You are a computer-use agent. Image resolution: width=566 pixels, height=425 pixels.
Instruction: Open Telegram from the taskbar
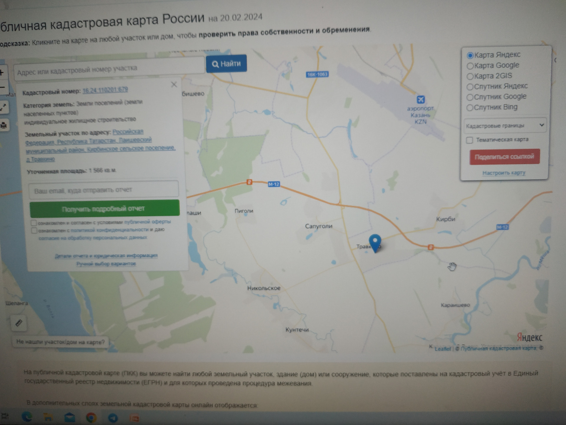[x=113, y=418]
